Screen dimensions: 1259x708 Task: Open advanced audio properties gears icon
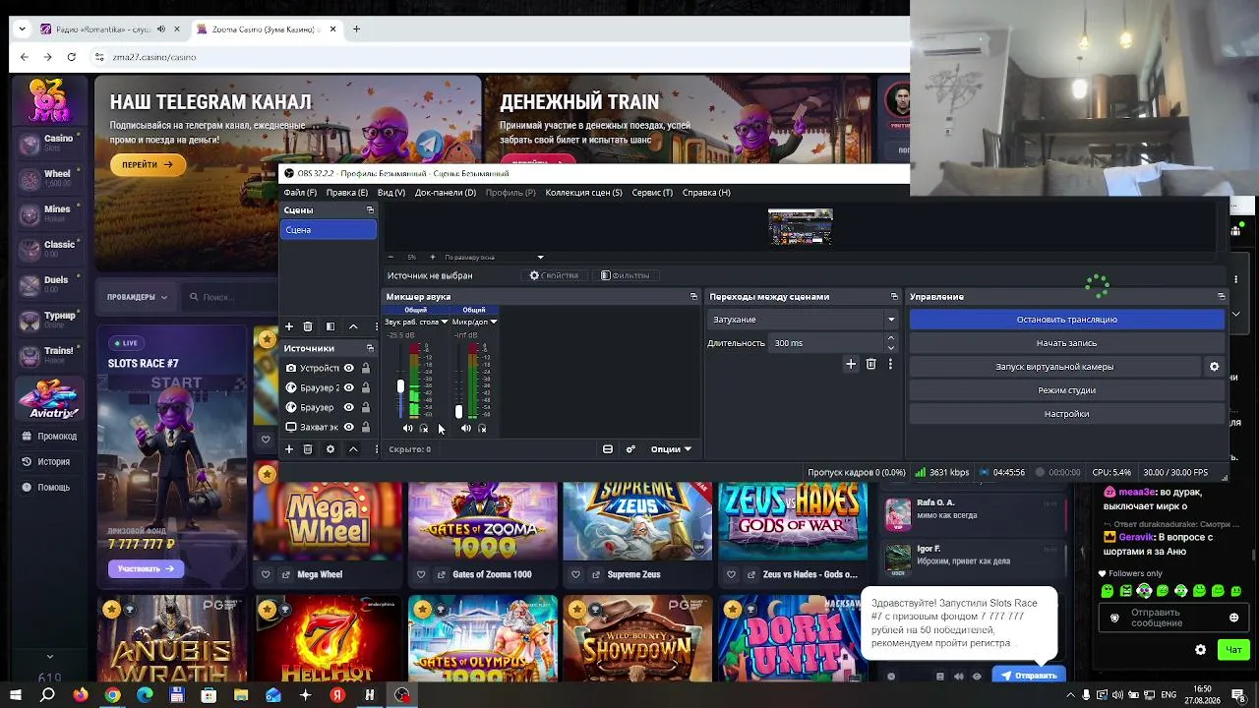point(630,449)
